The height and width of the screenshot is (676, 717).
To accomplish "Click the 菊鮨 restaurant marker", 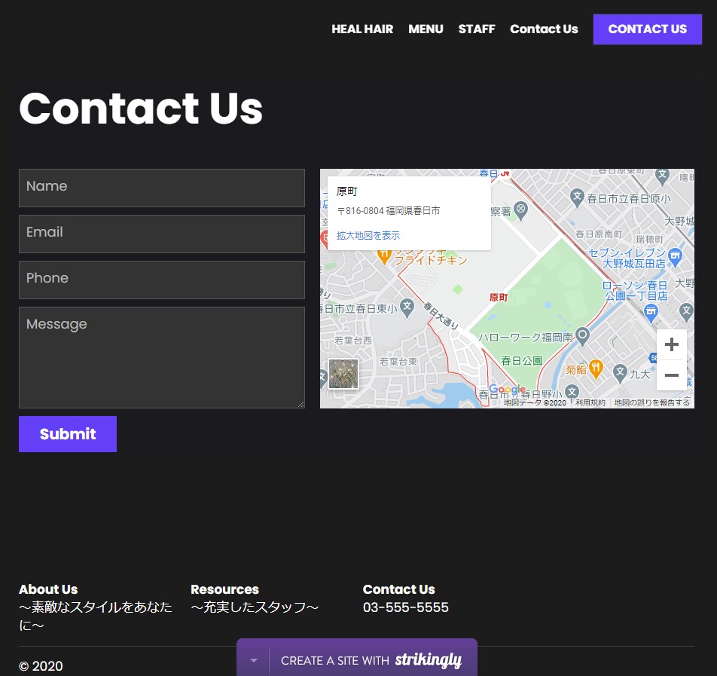I will pyautogui.click(x=595, y=368).
